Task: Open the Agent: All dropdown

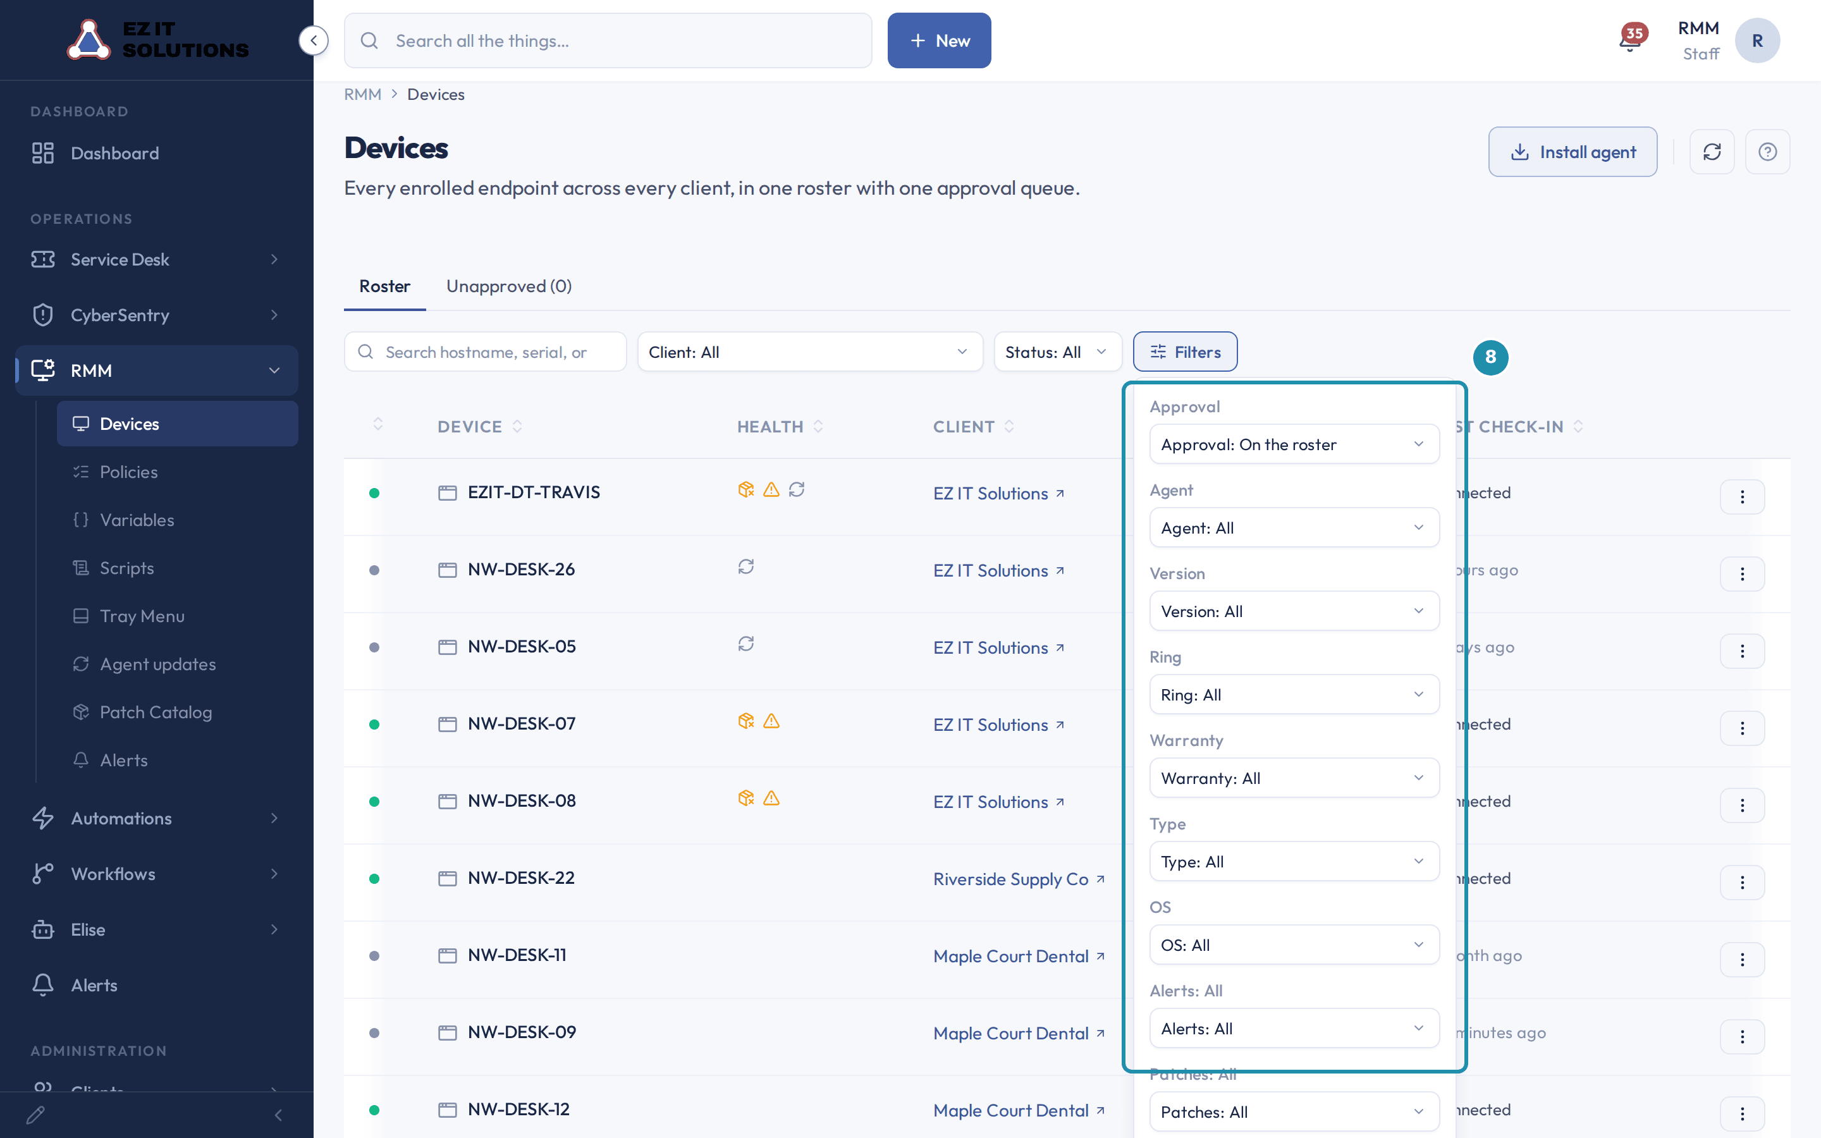Action: (1294, 529)
